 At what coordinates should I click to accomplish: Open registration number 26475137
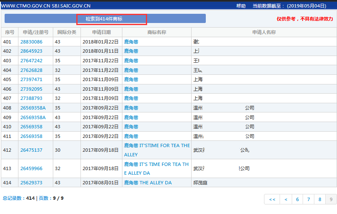tap(31, 150)
